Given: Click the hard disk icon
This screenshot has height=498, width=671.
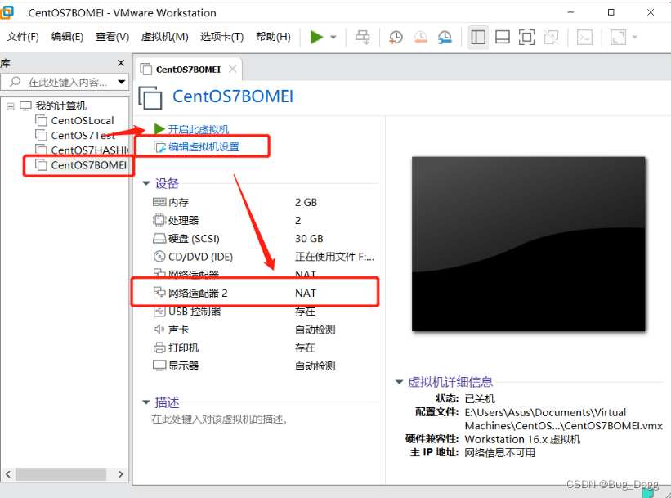Looking at the screenshot, I should click(x=159, y=238).
